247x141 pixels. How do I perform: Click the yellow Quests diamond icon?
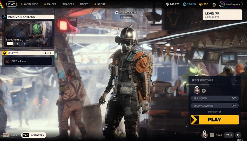point(5,53)
